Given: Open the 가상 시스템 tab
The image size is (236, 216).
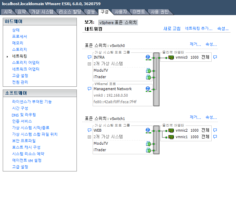Looking at the screenshot, I should click(x=42, y=12).
